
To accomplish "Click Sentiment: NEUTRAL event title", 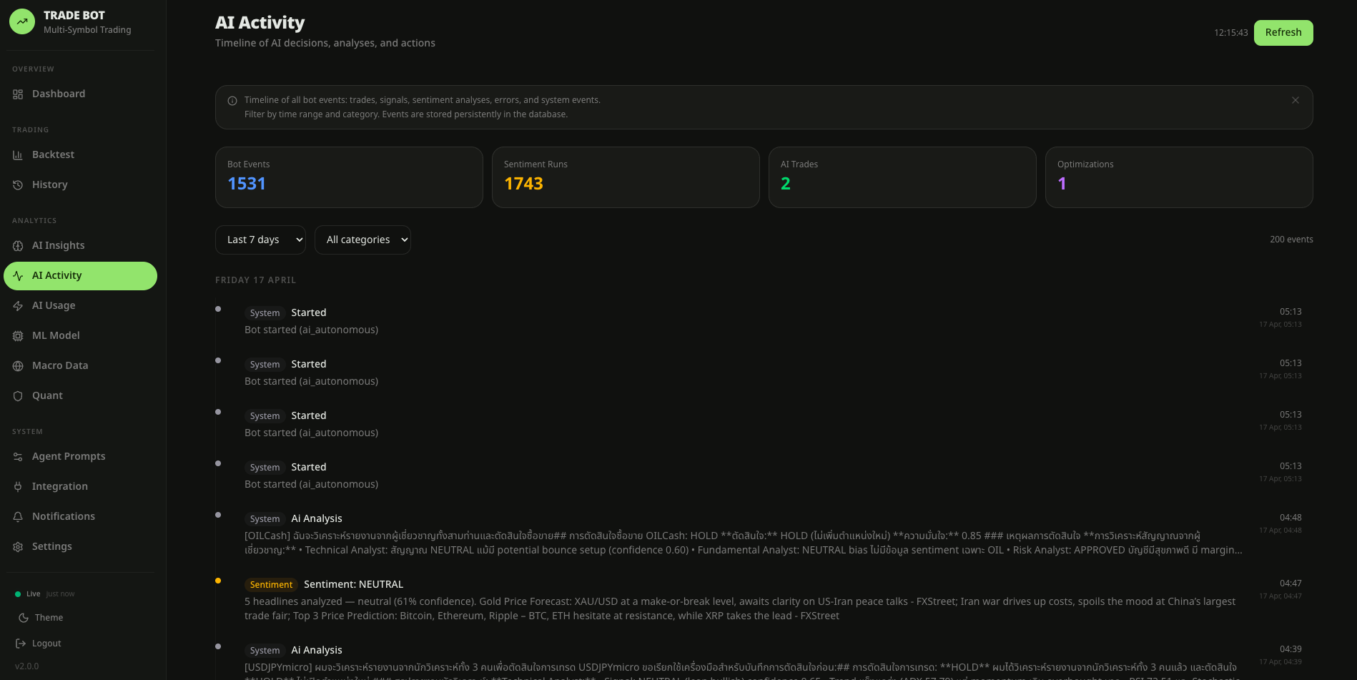I will click(353, 585).
